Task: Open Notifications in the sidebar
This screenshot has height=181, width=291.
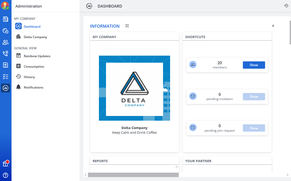Action: pyautogui.click(x=33, y=87)
